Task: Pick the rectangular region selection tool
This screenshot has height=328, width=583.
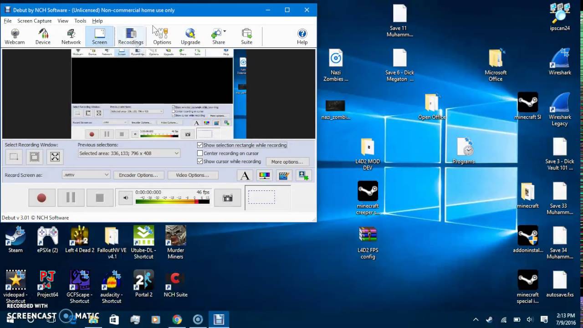Action: [14, 157]
